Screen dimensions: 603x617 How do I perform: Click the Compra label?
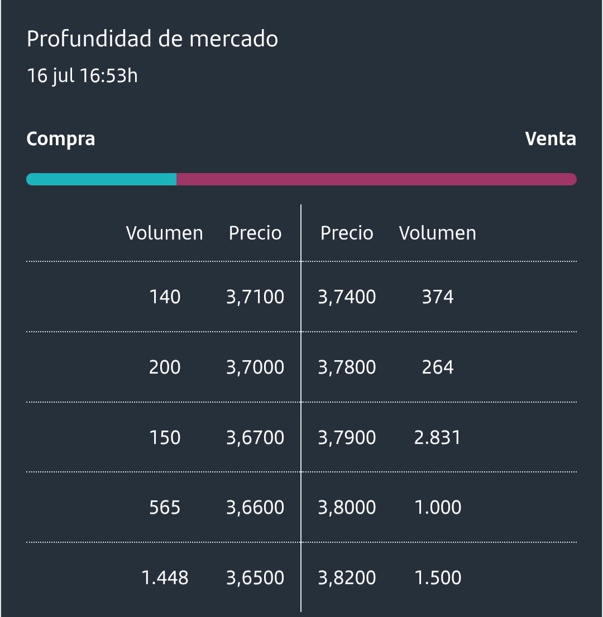coord(60,139)
